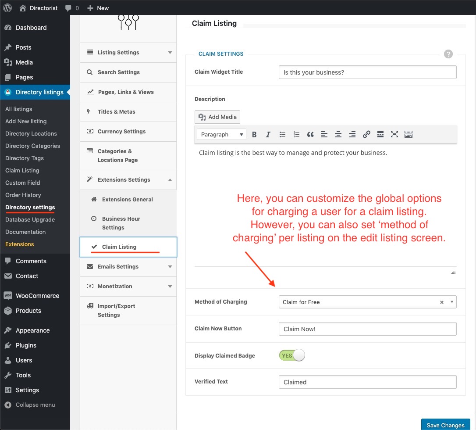Open the Media library menu
Image resolution: width=476 pixels, height=430 pixels.
click(35, 62)
